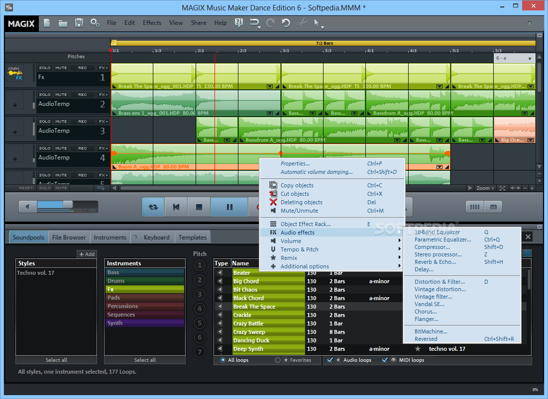Select pitch 5 circle button
The width and height of the screenshot is (548, 399).
(200, 323)
